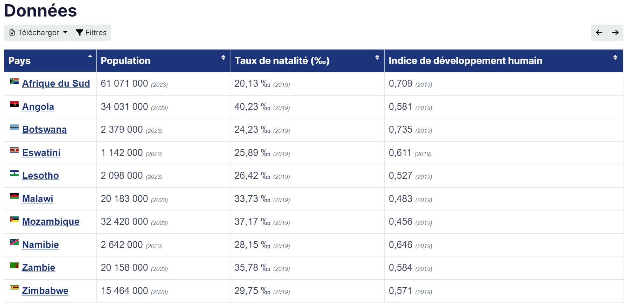The height and width of the screenshot is (306, 628).
Task: Sort by Pays column header
Action: tap(50, 61)
